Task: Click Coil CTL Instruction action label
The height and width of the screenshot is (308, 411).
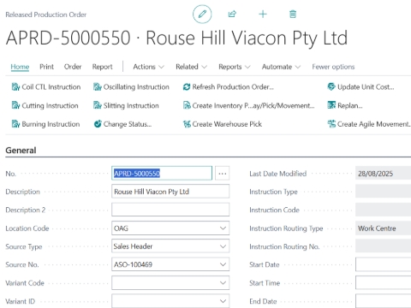Action: click(51, 87)
